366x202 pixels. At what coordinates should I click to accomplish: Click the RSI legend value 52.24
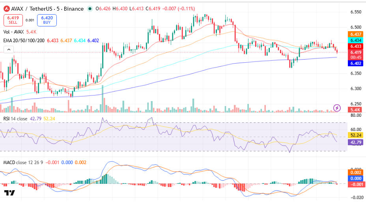point(49,119)
